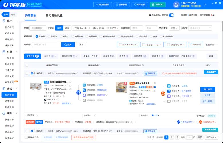Copy the 圆通快递 return tracking number
Viewport: 223px width, 143px height.
coord(132,122)
